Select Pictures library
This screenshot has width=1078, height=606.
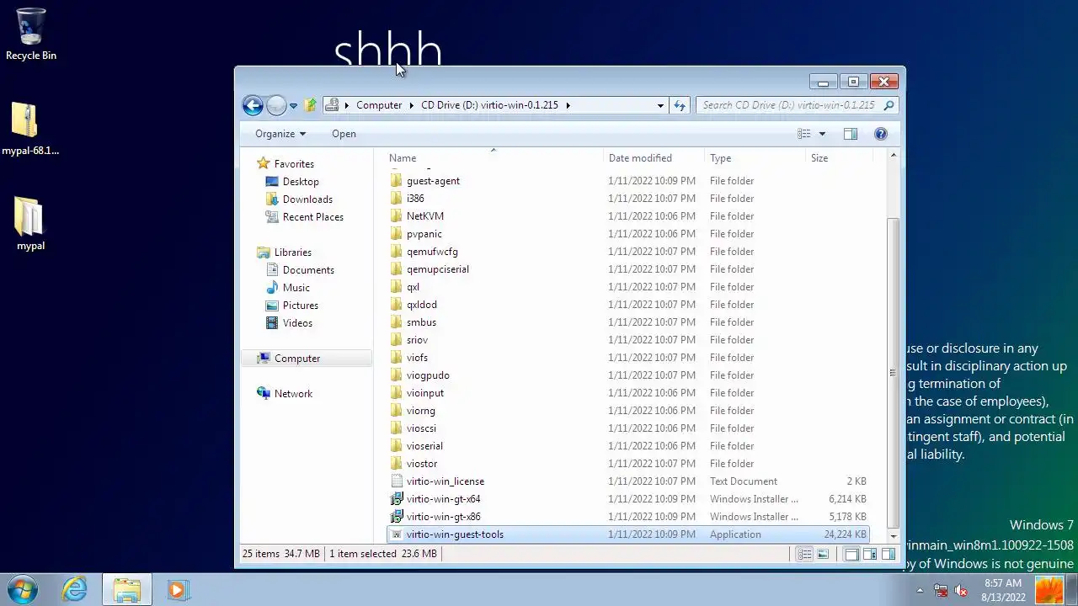point(301,306)
